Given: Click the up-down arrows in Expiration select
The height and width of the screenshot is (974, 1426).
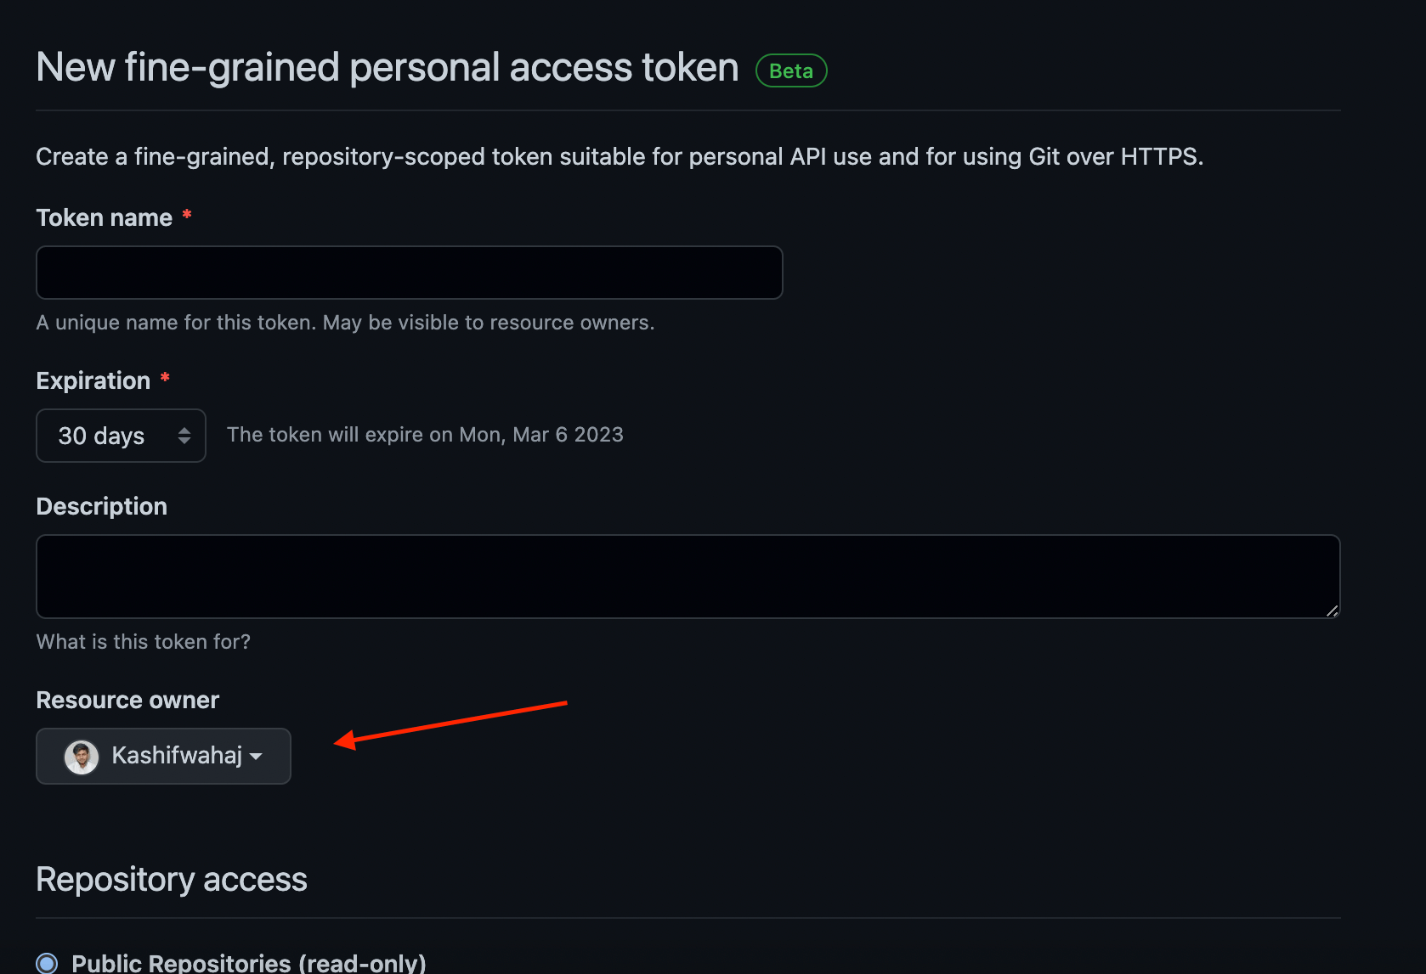Looking at the screenshot, I should [x=184, y=436].
